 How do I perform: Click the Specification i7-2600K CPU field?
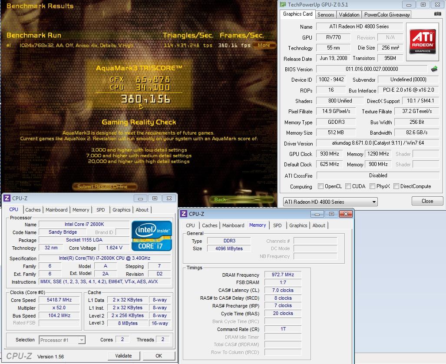[105, 258]
